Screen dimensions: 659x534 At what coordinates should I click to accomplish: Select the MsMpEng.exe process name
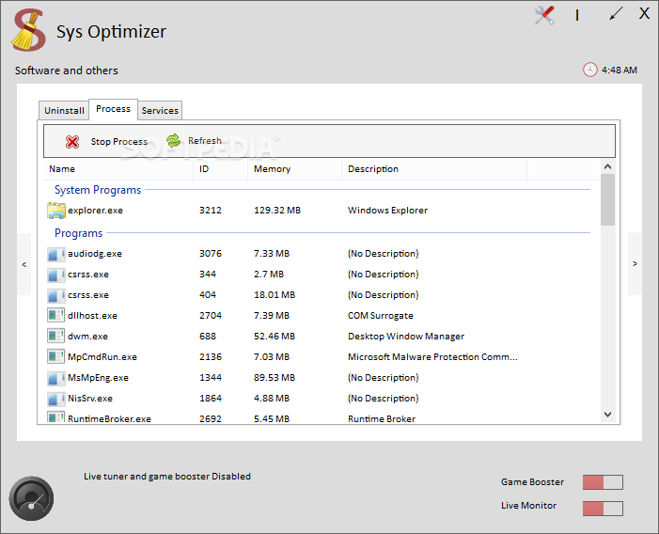[99, 378]
